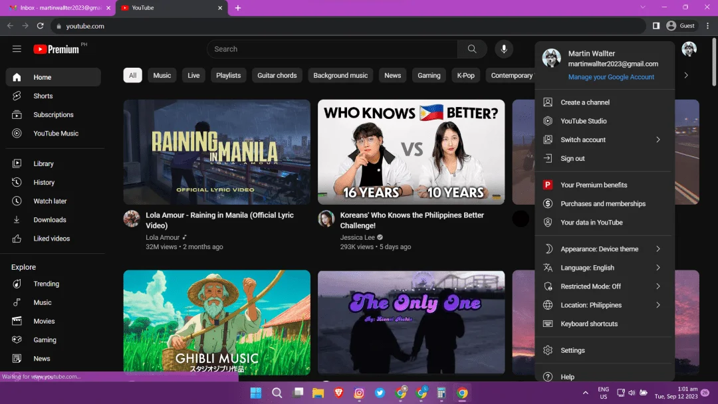Viewport: 718px width, 404px height.
Task: Click account avatar at top right
Action: [689, 49]
